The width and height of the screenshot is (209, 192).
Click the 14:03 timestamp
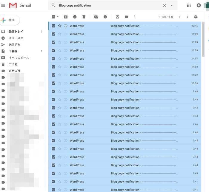(195, 67)
